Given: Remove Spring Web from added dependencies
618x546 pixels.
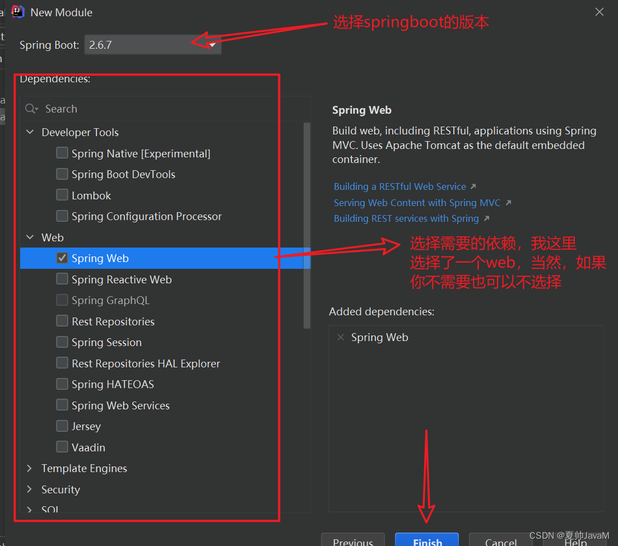Looking at the screenshot, I should (x=341, y=337).
